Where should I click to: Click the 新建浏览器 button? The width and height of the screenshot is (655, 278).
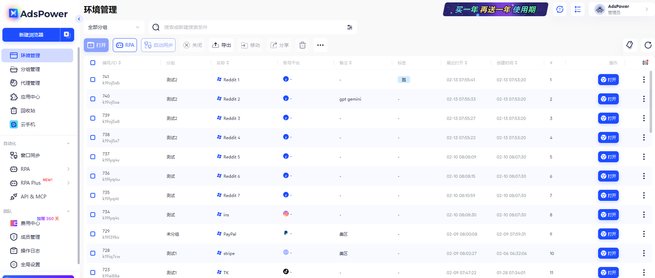[31, 35]
